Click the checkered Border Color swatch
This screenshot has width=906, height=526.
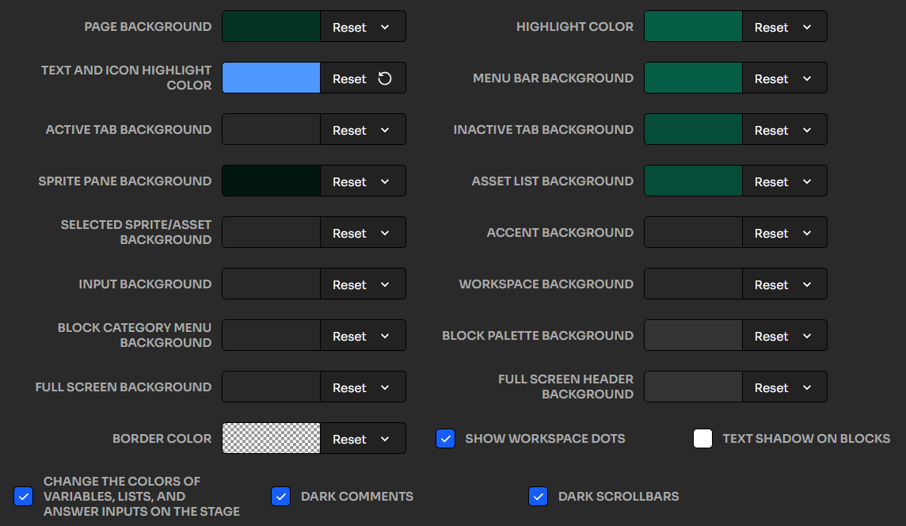[x=271, y=438]
